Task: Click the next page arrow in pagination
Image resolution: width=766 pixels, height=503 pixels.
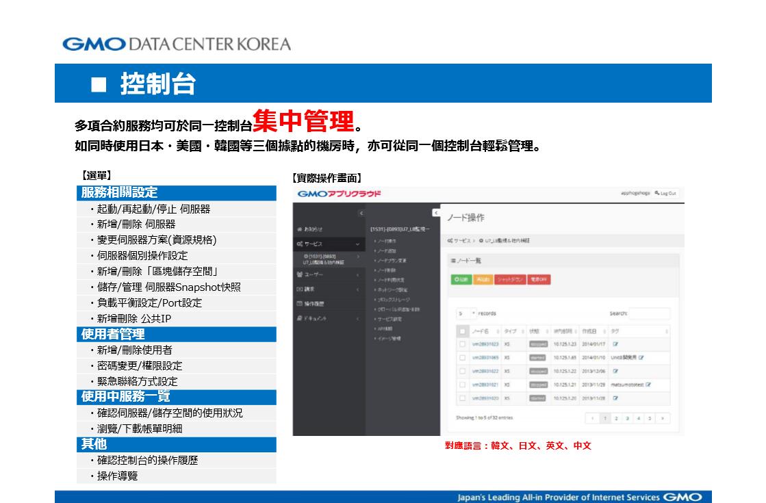Action: click(x=663, y=419)
